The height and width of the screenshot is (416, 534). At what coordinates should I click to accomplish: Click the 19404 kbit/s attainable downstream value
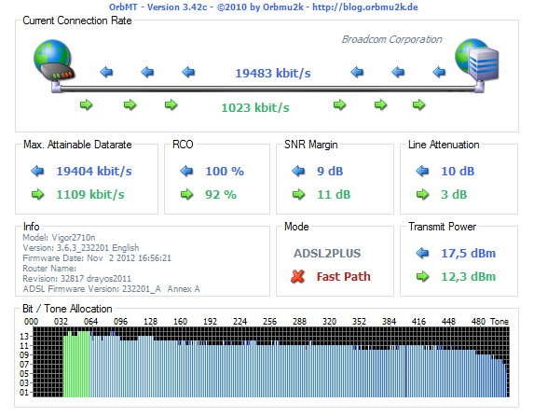tap(94, 171)
